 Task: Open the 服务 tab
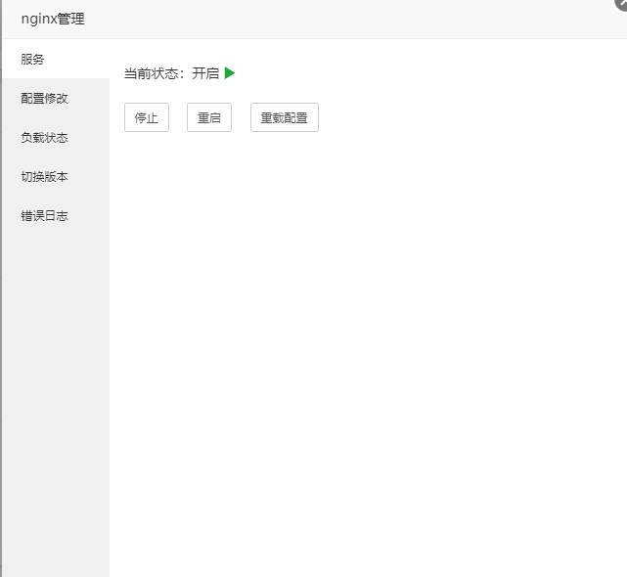pyautogui.click(x=56, y=60)
